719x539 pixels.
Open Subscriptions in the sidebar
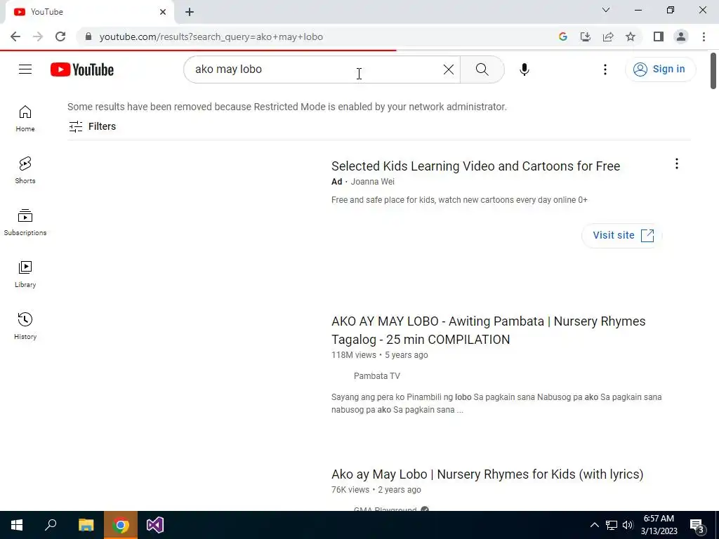25,222
